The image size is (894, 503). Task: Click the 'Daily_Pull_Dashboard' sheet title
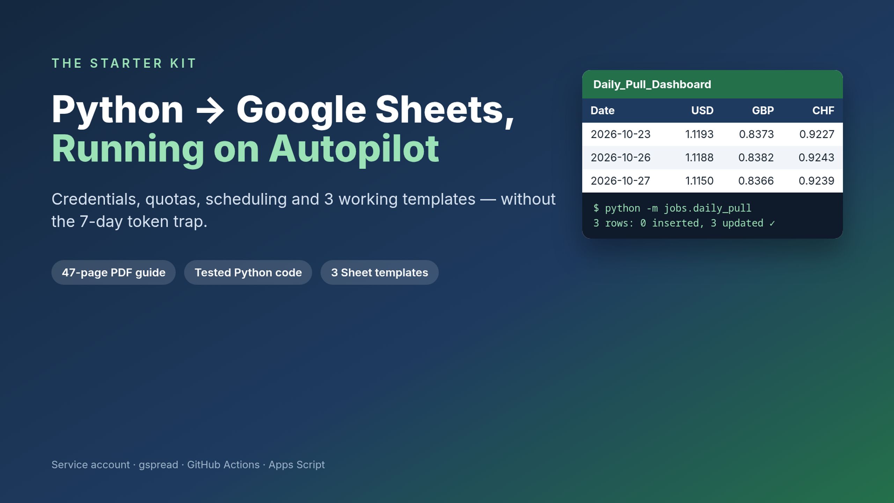click(x=652, y=85)
